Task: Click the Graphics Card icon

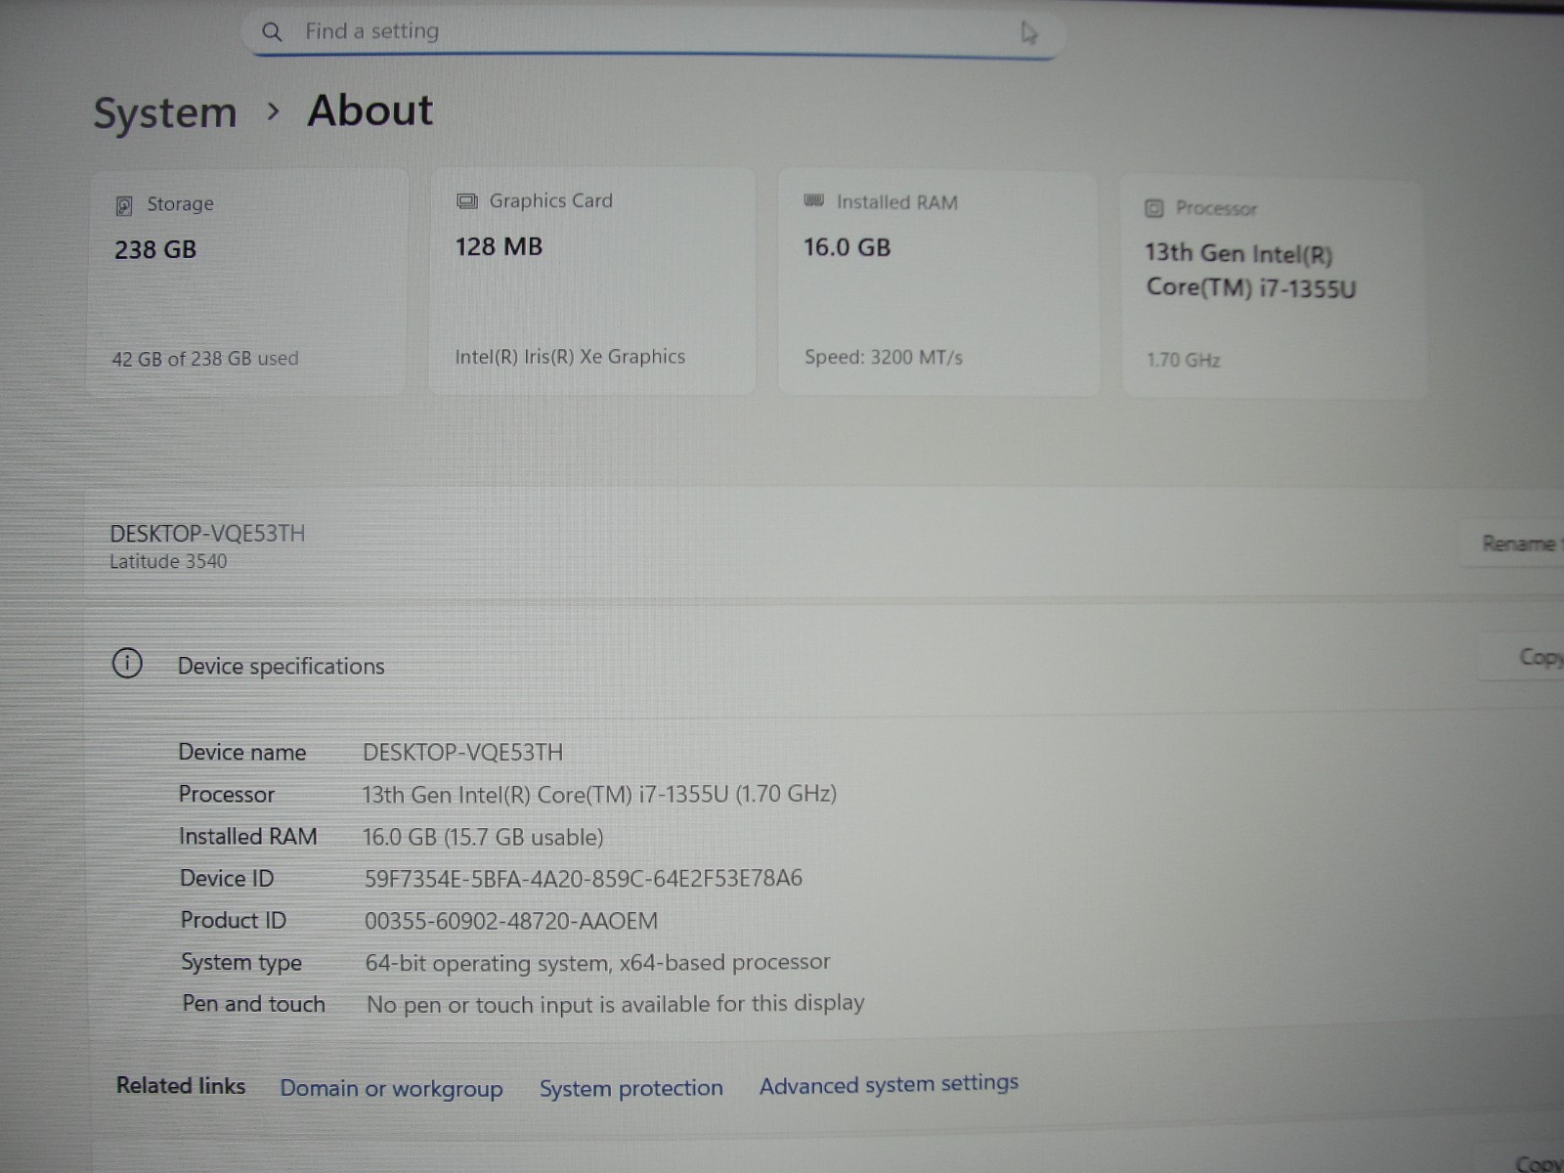Action: 467,201
